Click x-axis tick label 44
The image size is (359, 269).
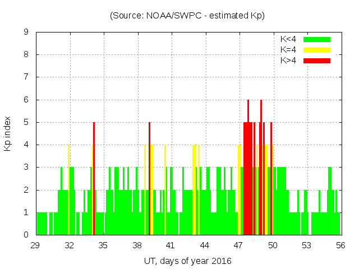pyautogui.click(x=205, y=245)
